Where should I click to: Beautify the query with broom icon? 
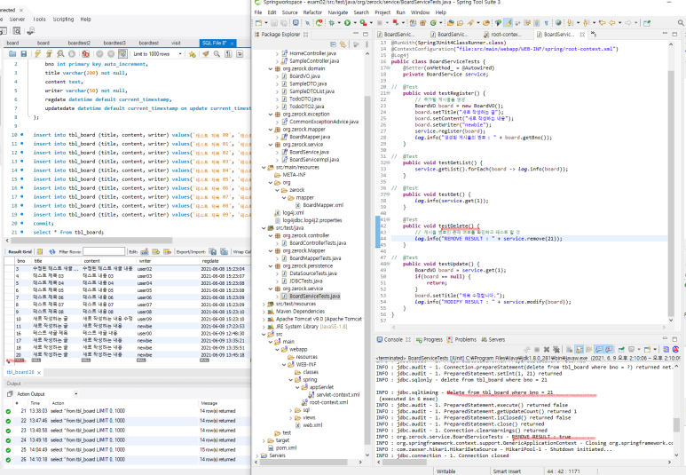(206, 54)
